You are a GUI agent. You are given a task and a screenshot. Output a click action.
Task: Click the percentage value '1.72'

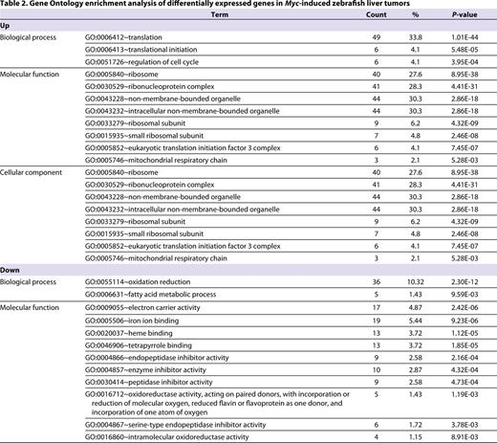pos(416,425)
